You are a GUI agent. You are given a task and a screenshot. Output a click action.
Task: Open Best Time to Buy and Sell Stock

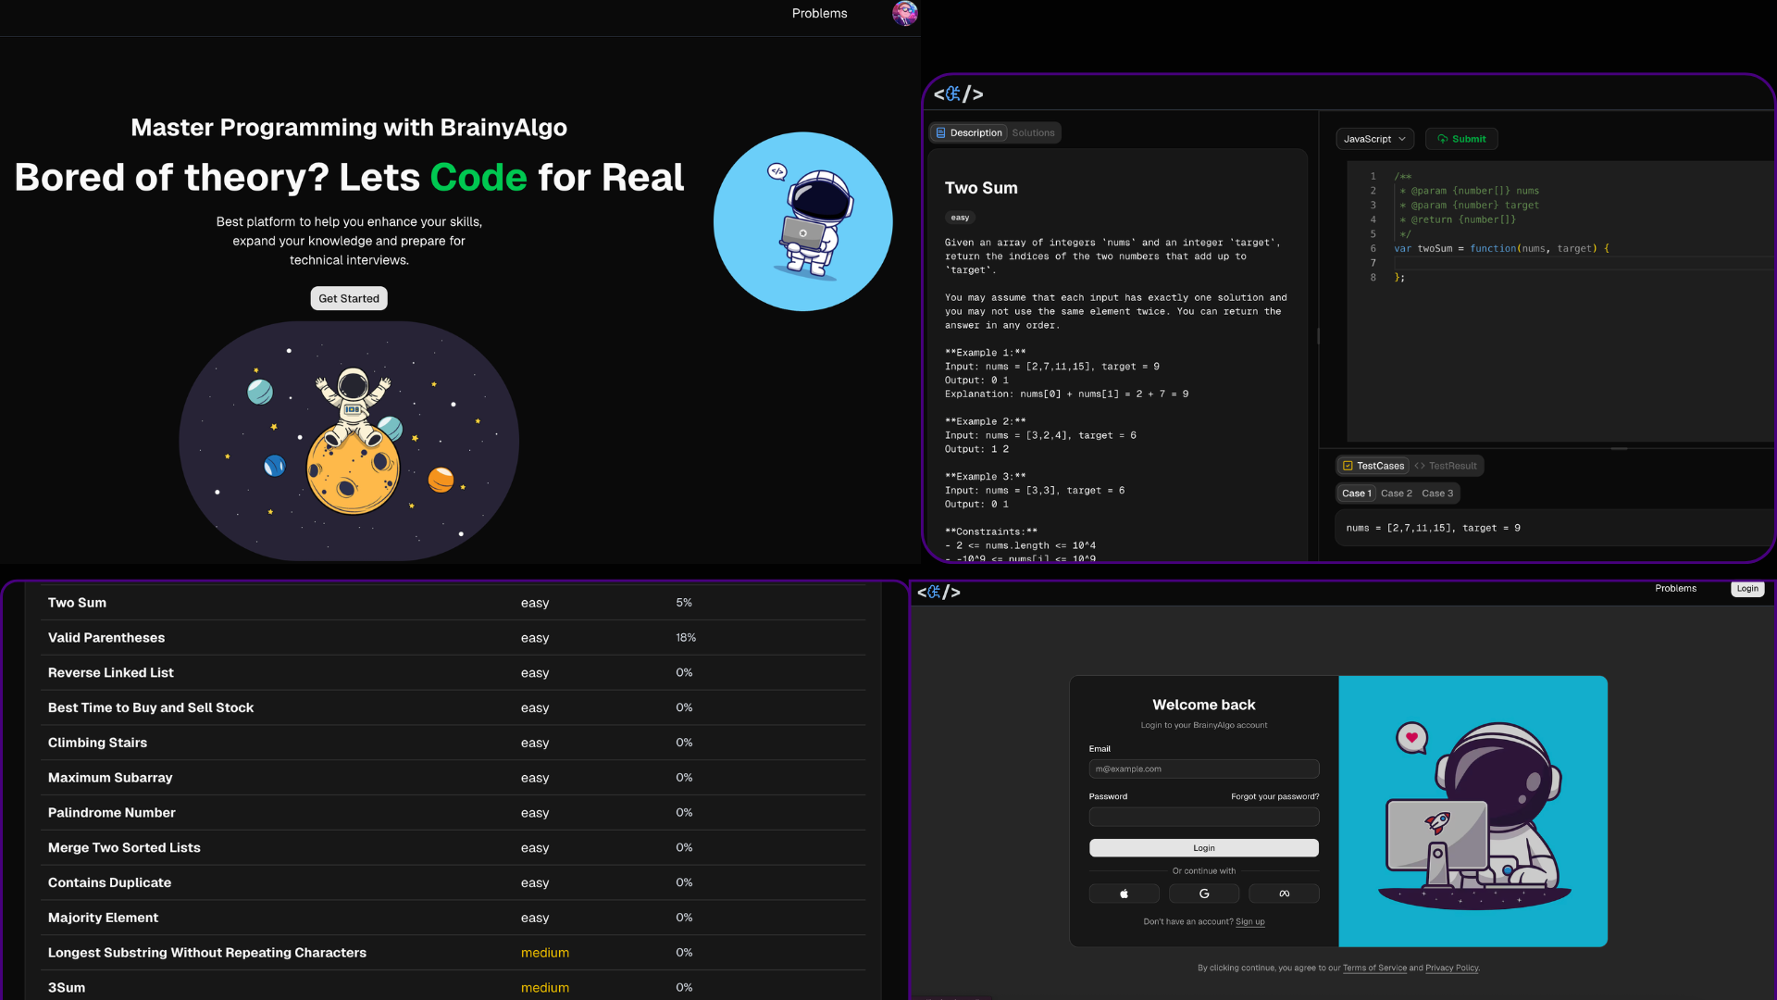pos(151,707)
